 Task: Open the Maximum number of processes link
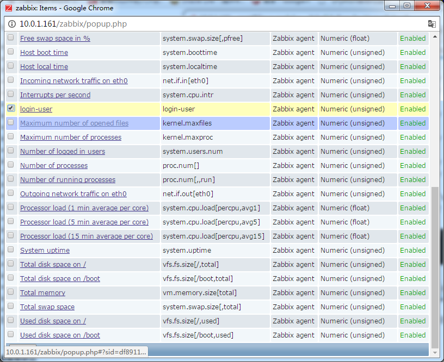(71, 138)
